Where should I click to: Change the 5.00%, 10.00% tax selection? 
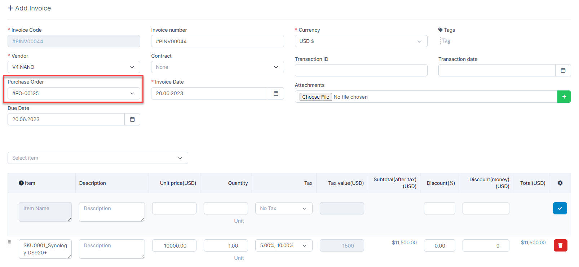[283, 245]
